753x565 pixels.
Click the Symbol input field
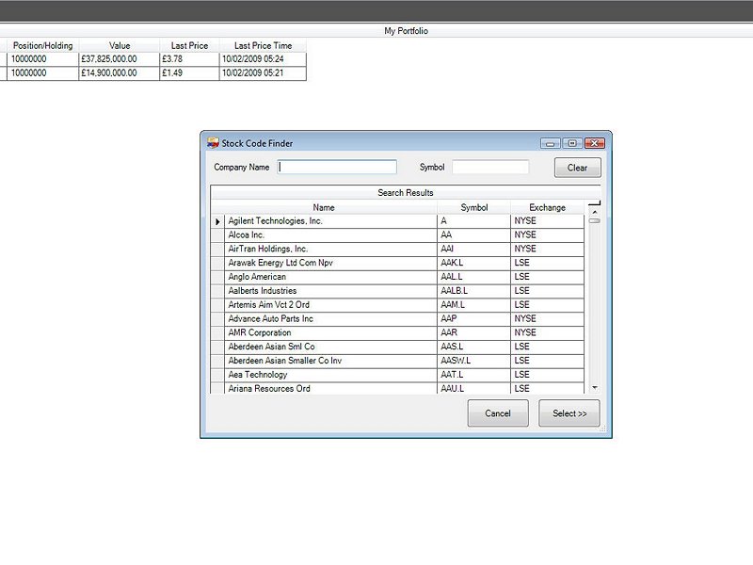[x=490, y=167]
